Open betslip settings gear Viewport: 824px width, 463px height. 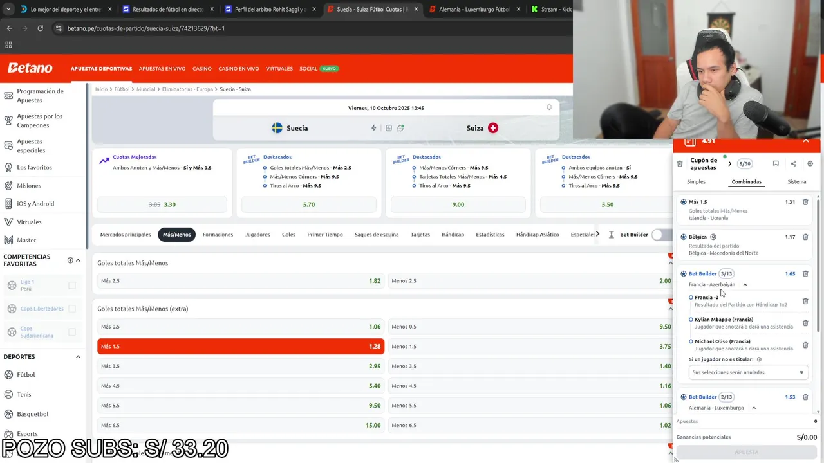(x=810, y=164)
